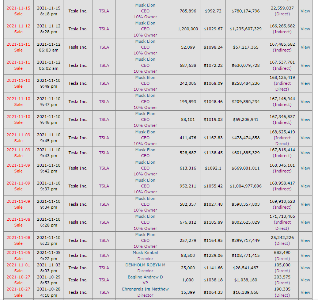Click Musk Elon name in 676,812 shares row

click(x=145, y=216)
